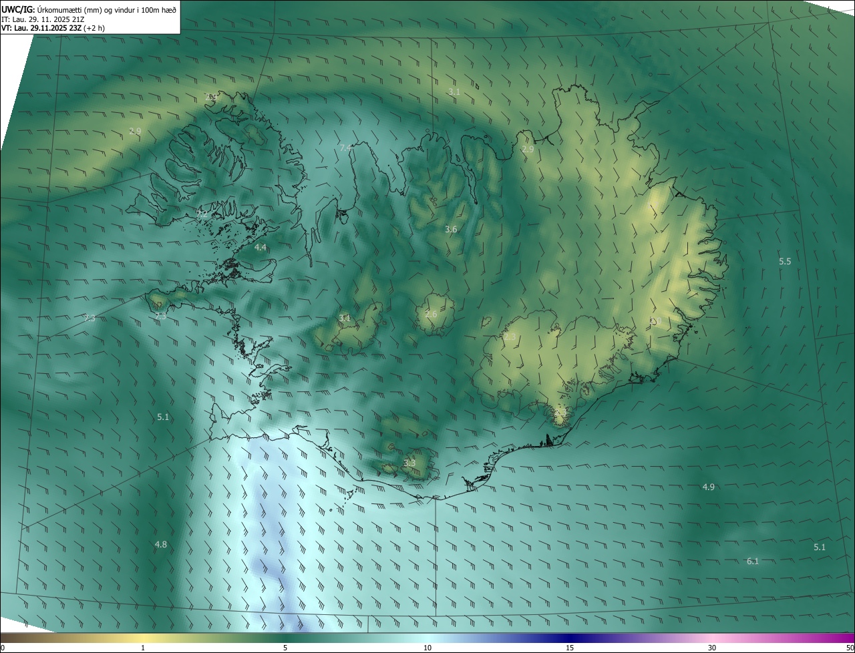The height and width of the screenshot is (653, 855).
Task: Click the 5.5 value label off the east coast
Action: [x=785, y=261]
